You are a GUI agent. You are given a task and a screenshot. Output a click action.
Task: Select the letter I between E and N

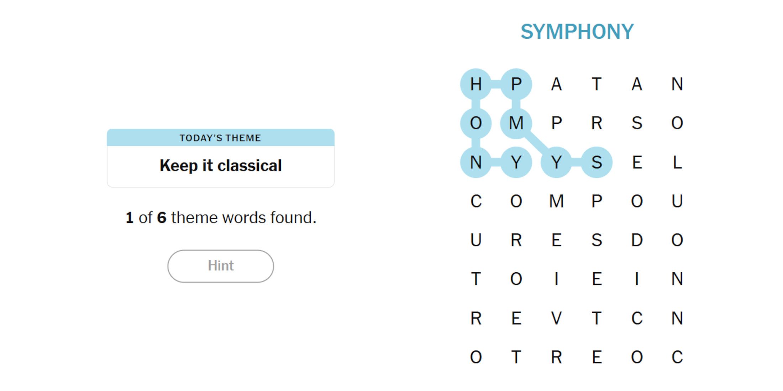click(637, 279)
